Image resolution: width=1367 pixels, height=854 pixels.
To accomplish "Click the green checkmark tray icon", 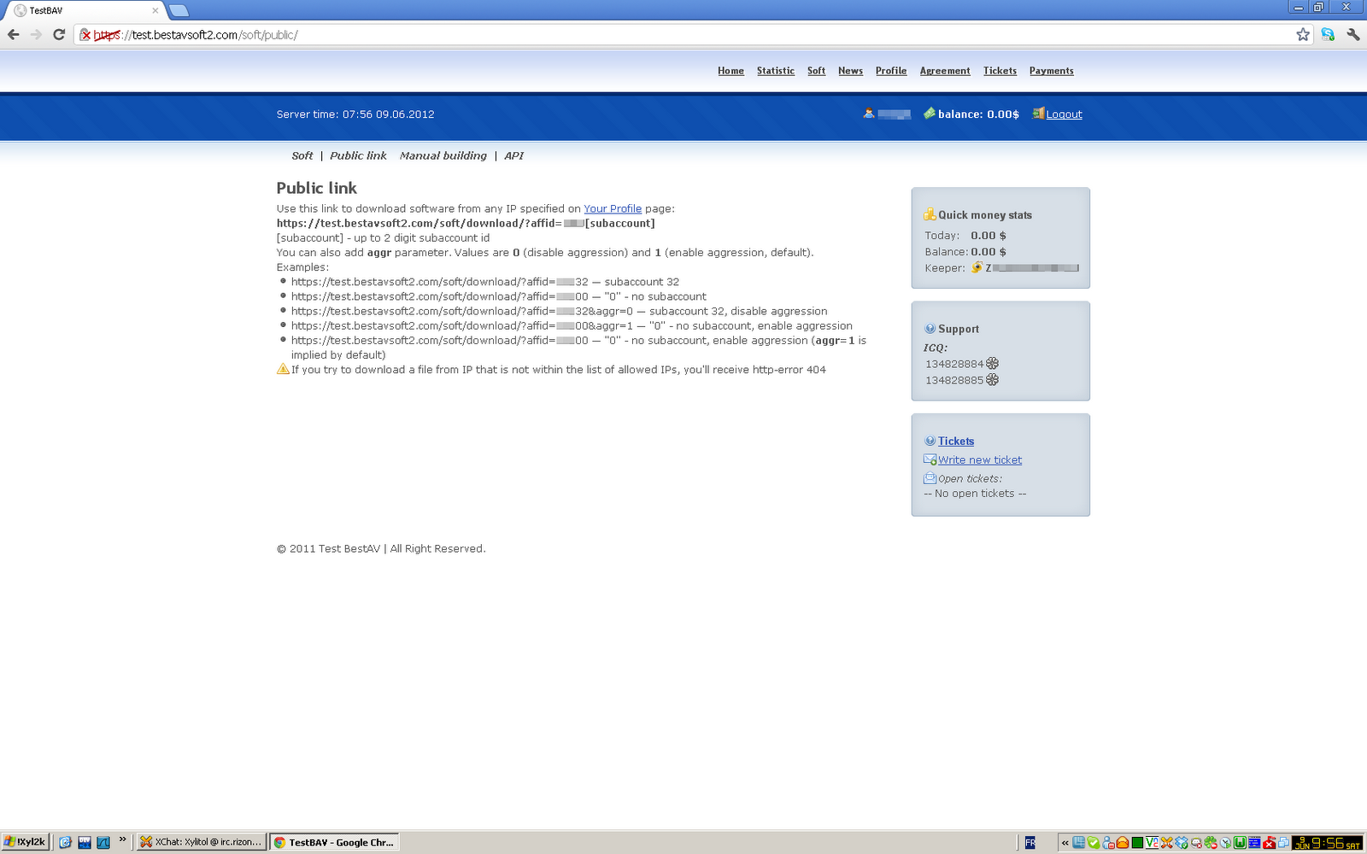I will (x=1094, y=843).
